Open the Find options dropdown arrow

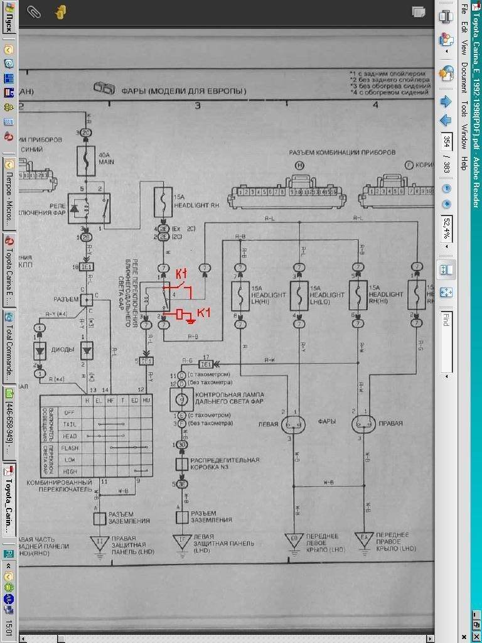point(446,377)
